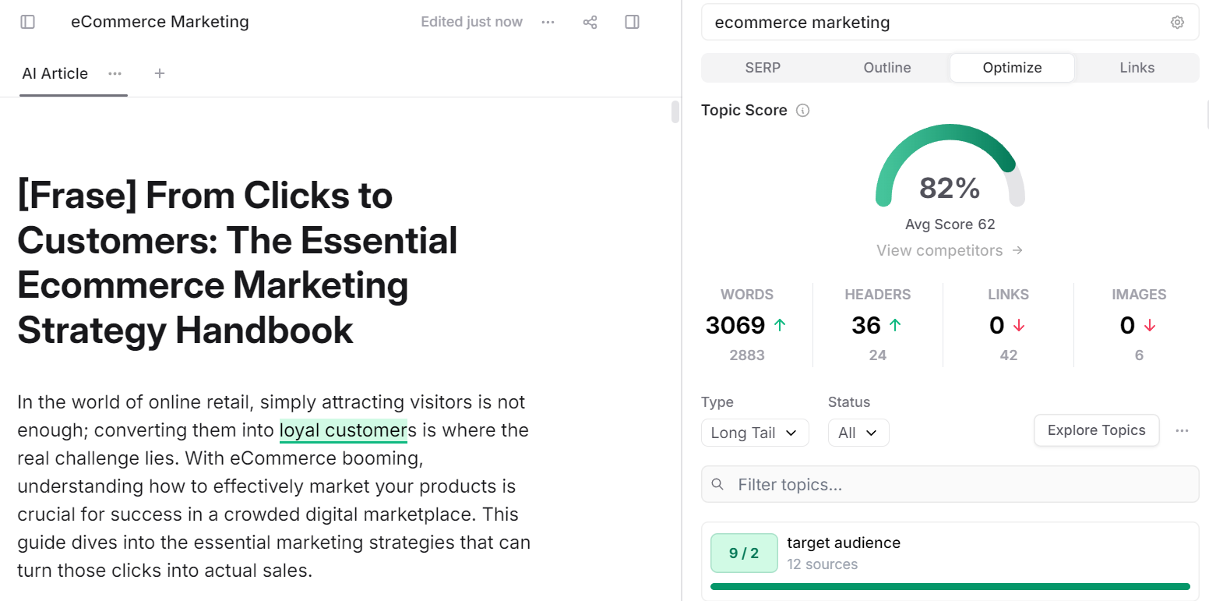This screenshot has height=601, width=1209.
Task: Open View competitors link
Action: pos(950,250)
